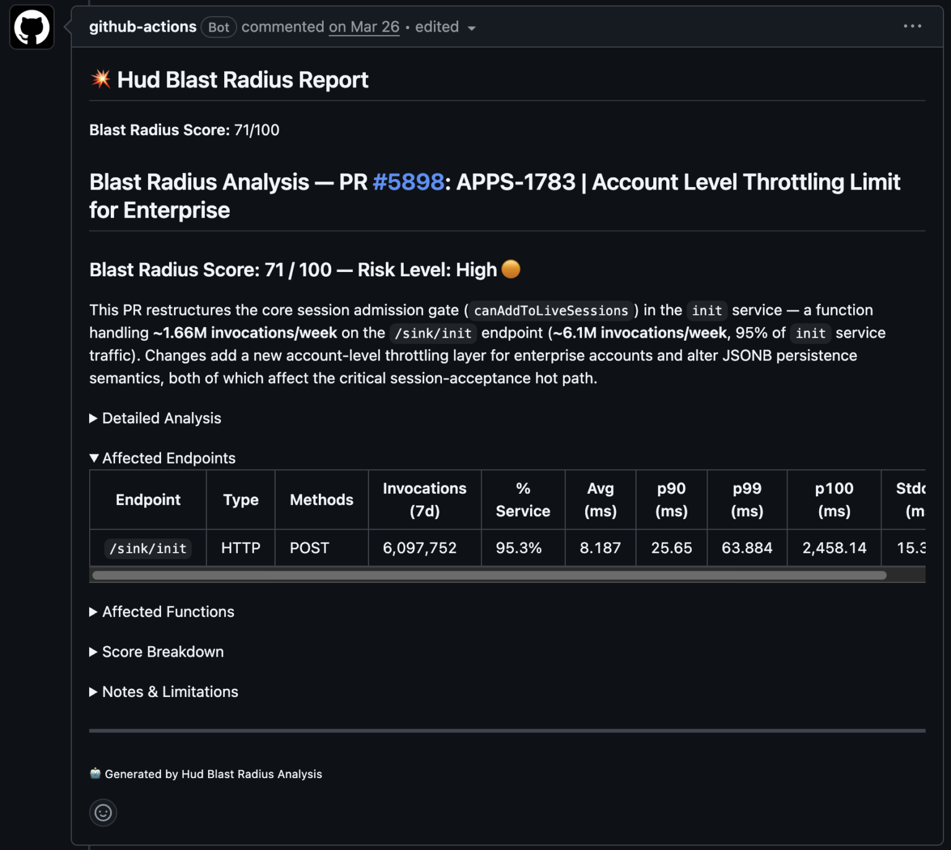Screen dimensions: 951x850
Task: Open pull request #5898 link
Action: coord(408,182)
